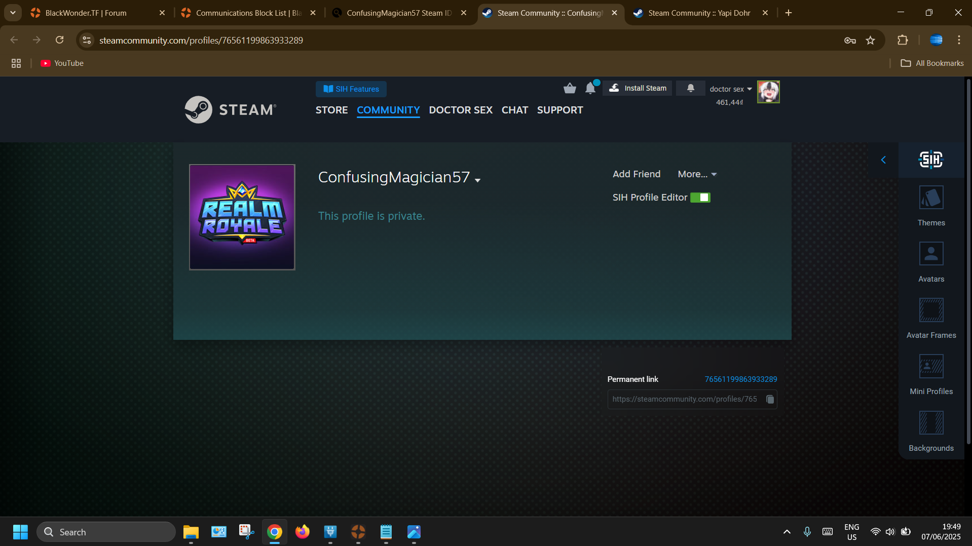
Task: Open the saved passwords key icon
Action: click(x=850, y=40)
